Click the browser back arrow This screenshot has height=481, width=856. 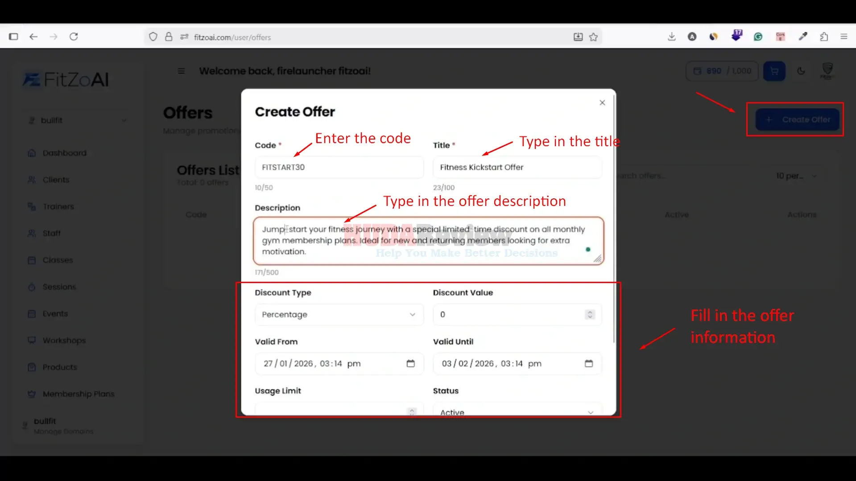pyautogui.click(x=33, y=37)
